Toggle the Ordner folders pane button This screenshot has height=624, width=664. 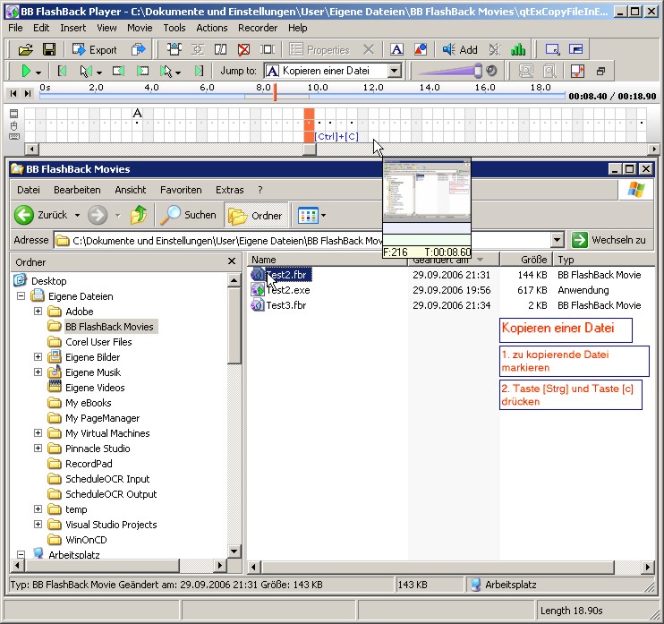256,216
